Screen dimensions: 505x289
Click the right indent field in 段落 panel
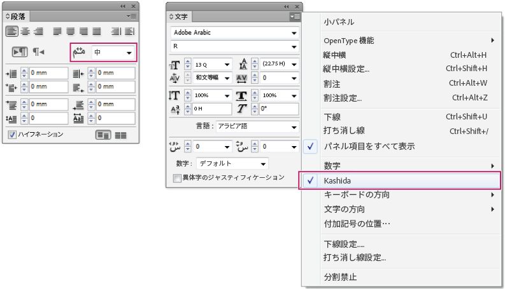coord(116,73)
